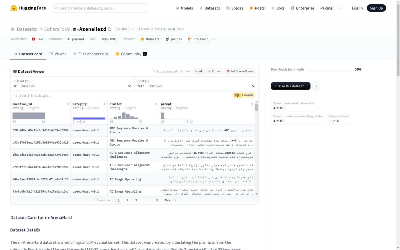Click the heart like icon
Image resolution: width=400 pixels, height=250 pixels.
(119, 29)
